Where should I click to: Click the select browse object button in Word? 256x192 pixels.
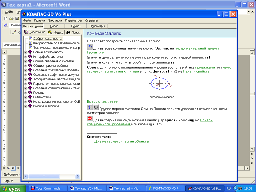pos(252,158)
